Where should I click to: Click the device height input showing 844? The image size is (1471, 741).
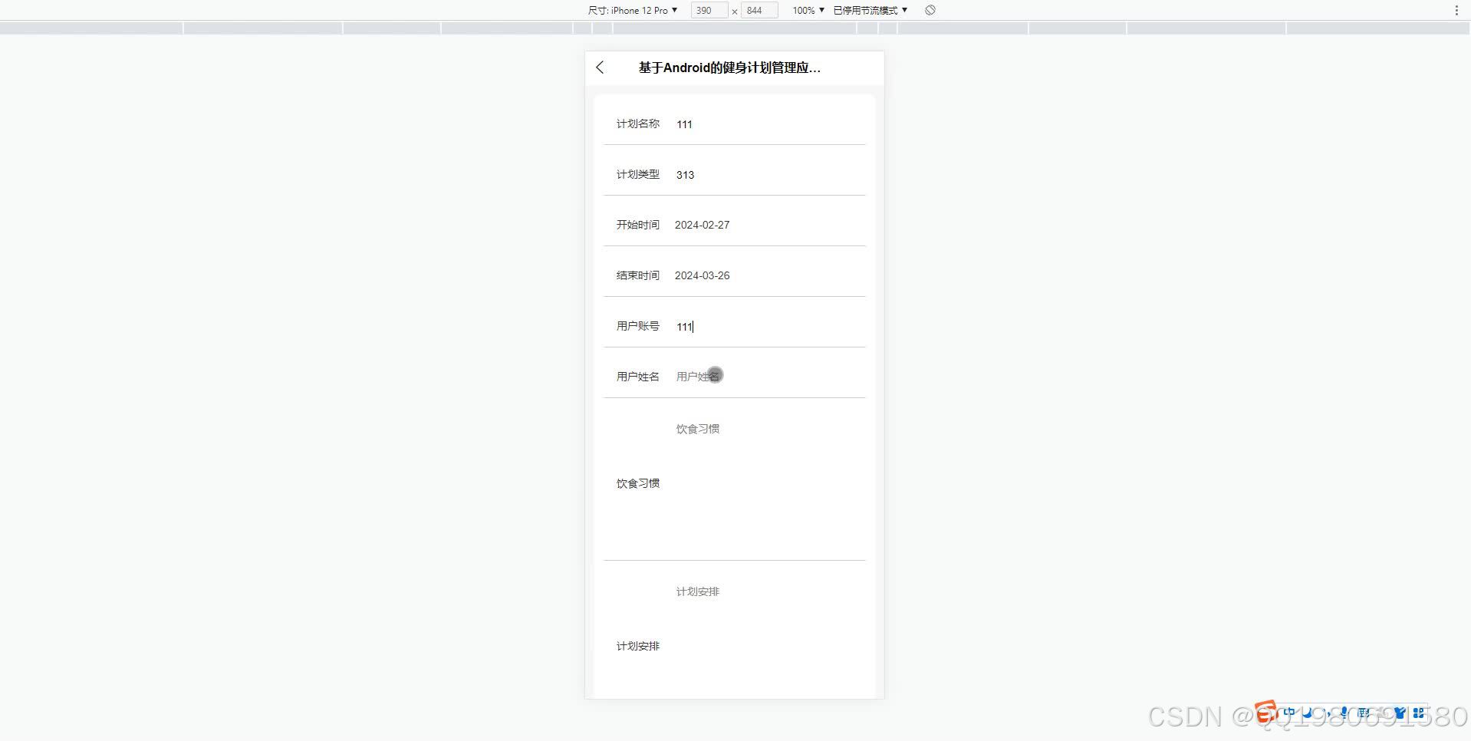coord(758,10)
